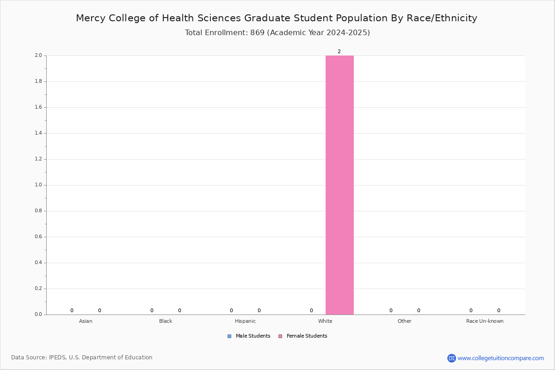This screenshot has height=370, width=555.
Task: Toggle the Female Students legend label
Action: click(x=307, y=336)
